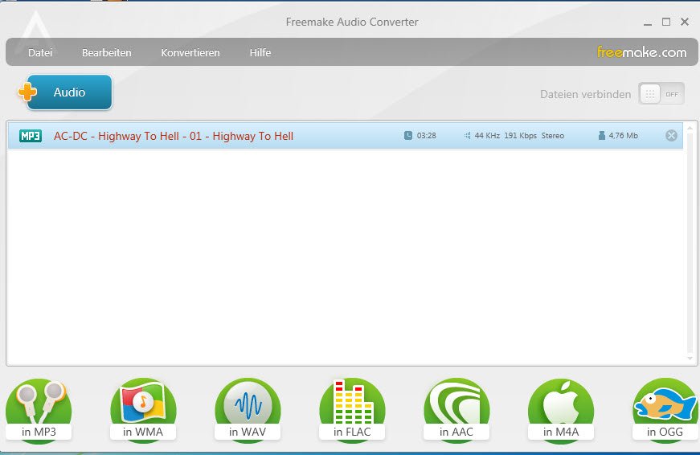700x455 pixels.
Task: Maximize the Freemake Audio Converter window
Action: [666, 22]
